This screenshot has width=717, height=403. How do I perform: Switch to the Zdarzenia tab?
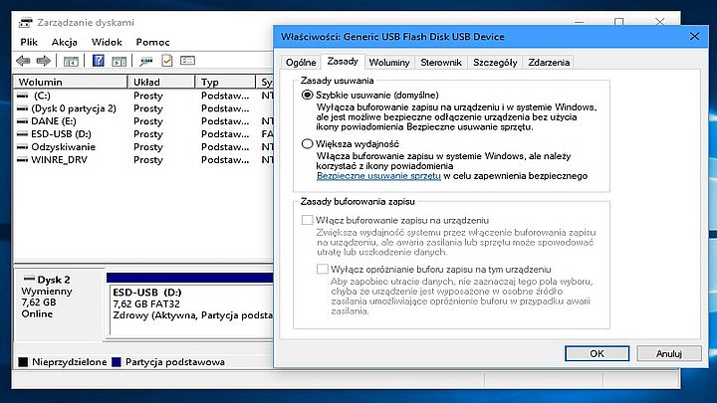point(549,63)
